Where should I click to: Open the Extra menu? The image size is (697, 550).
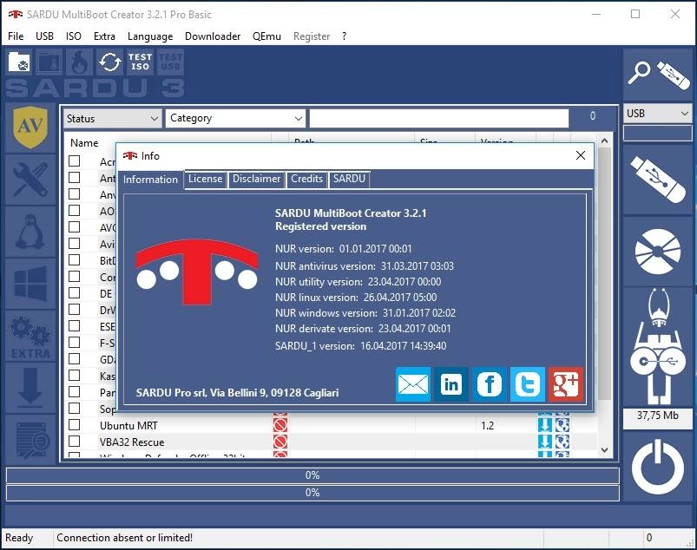(104, 36)
